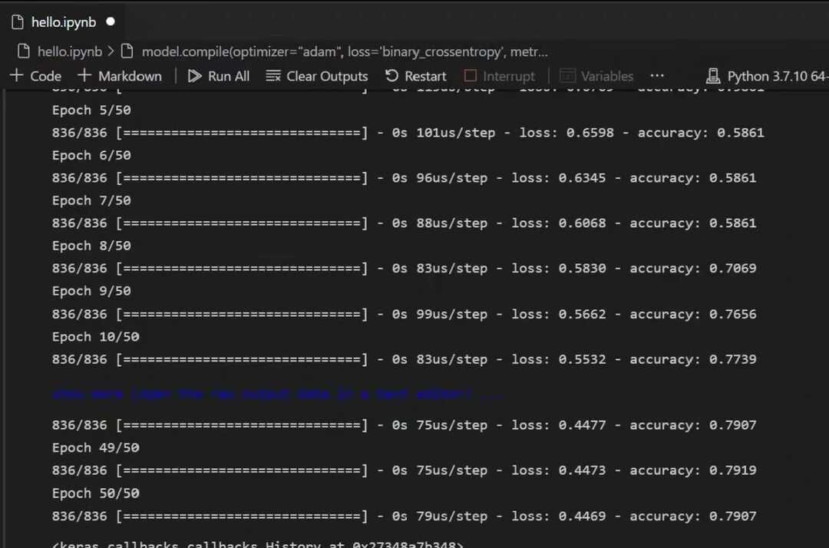The height and width of the screenshot is (548, 829).
Task: Click the Interrupt stop square icon
Action: 470,76
